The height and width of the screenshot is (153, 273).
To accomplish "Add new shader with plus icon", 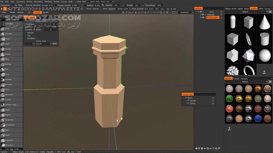I will (x=229, y=129).
